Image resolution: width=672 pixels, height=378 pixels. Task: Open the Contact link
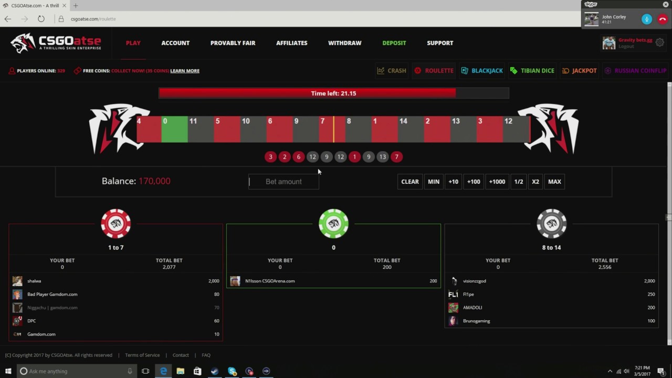[181, 355]
